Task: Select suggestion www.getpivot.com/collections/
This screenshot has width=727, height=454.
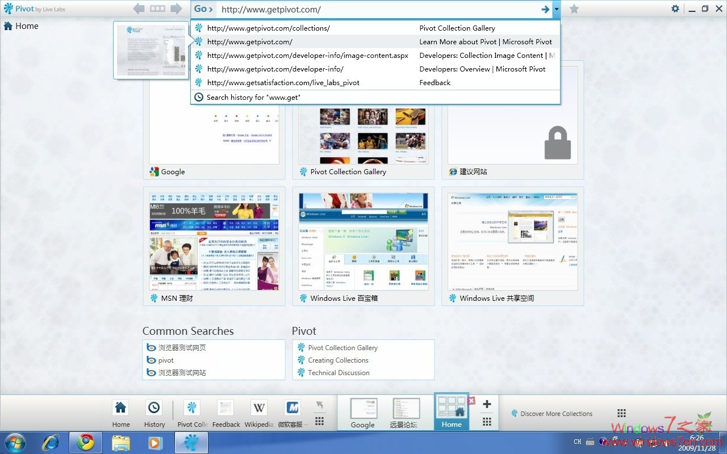Action: coord(375,28)
